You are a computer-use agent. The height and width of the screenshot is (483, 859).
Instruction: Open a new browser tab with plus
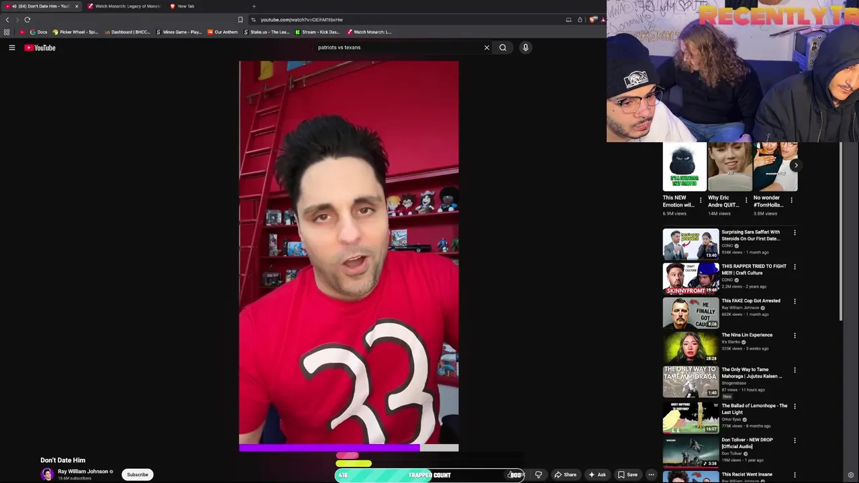tap(254, 6)
